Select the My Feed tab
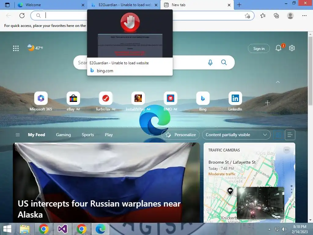The height and width of the screenshot is (235, 313). (37, 135)
